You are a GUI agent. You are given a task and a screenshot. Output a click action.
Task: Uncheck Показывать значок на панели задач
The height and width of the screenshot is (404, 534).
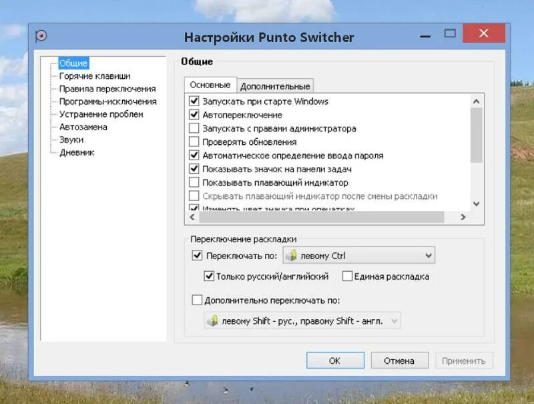tap(194, 168)
